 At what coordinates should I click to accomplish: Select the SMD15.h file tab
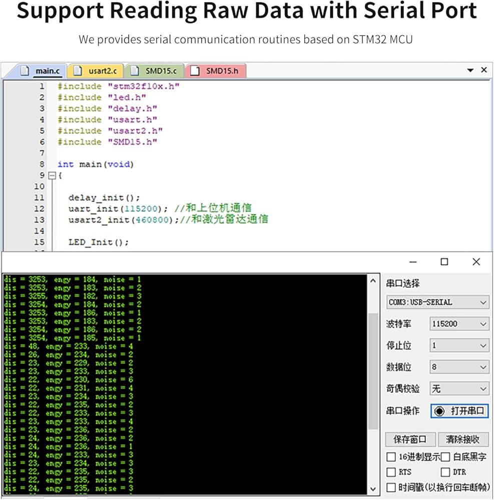(x=216, y=71)
